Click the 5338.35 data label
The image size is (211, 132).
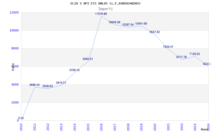[x=75, y=70]
